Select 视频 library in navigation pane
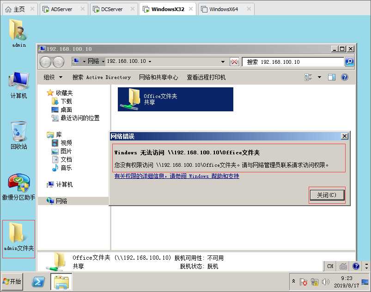Image resolution: width=371 pixels, height=292 pixels. (x=62, y=143)
